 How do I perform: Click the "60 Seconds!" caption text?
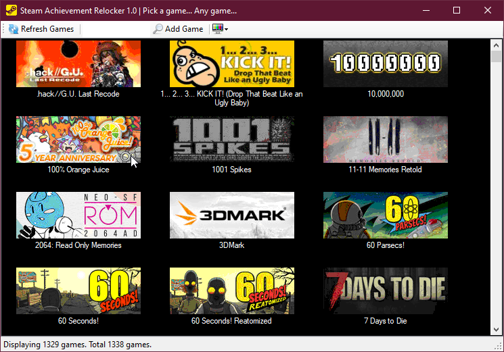[x=78, y=321]
